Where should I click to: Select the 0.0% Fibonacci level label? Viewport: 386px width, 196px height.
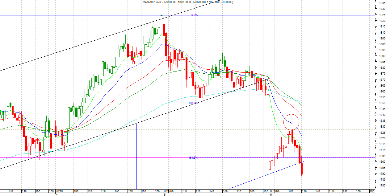tap(195, 15)
